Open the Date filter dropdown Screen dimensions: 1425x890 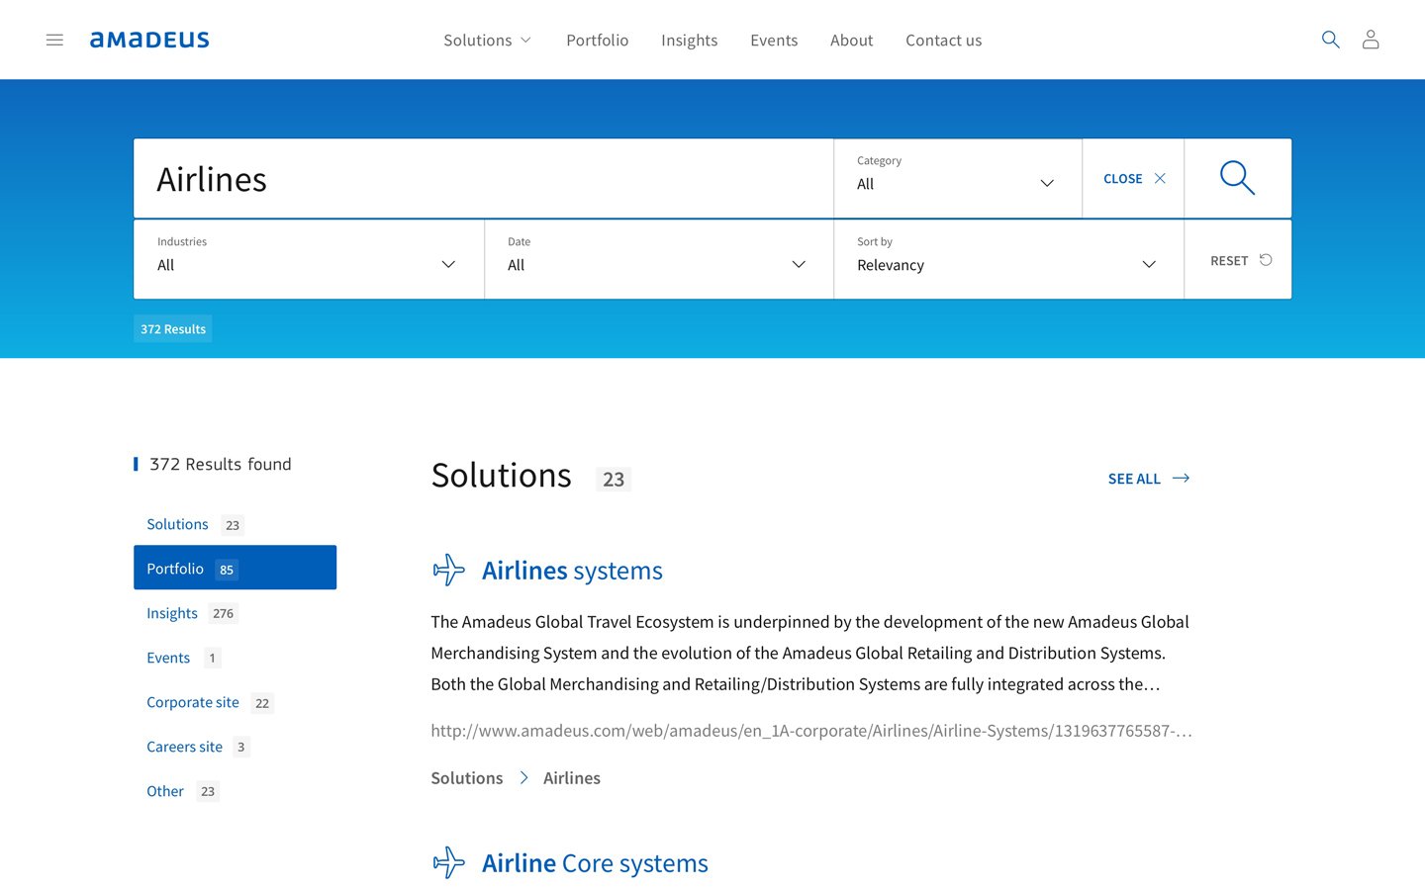pos(659,259)
